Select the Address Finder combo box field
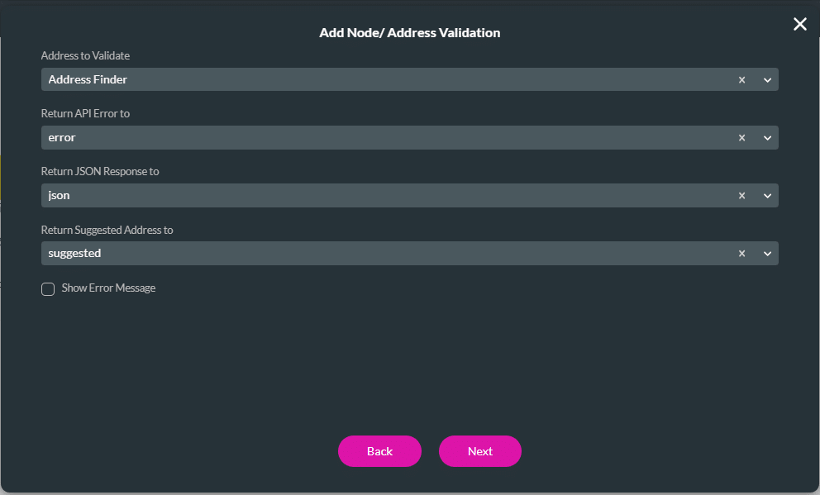Image resolution: width=820 pixels, height=495 pixels. (331, 79)
